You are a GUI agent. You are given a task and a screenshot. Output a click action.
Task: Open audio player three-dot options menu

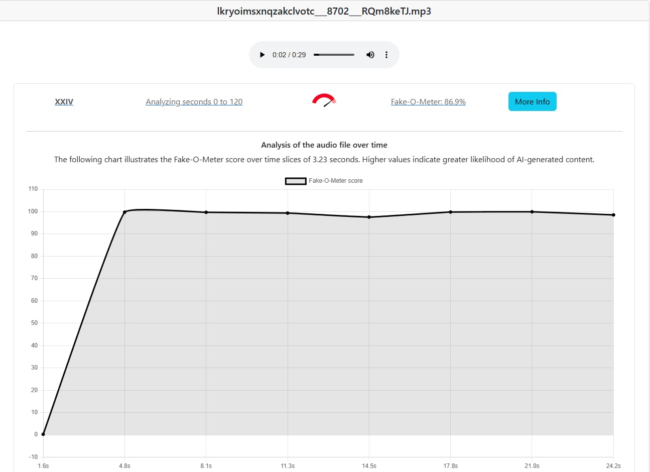click(x=386, y=55)
